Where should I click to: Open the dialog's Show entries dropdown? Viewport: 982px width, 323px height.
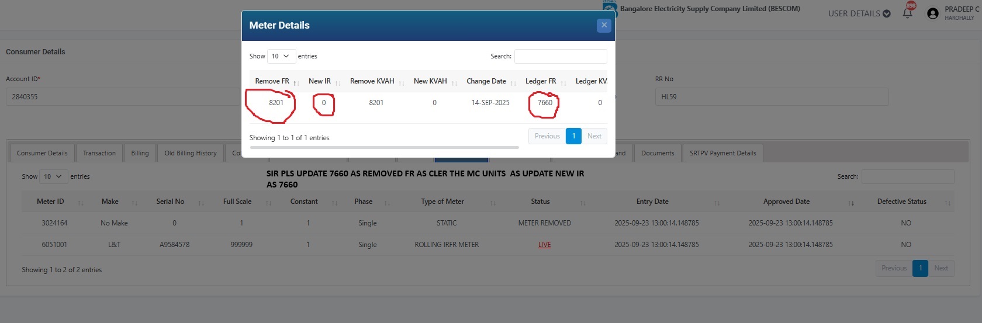click(281, 56)
